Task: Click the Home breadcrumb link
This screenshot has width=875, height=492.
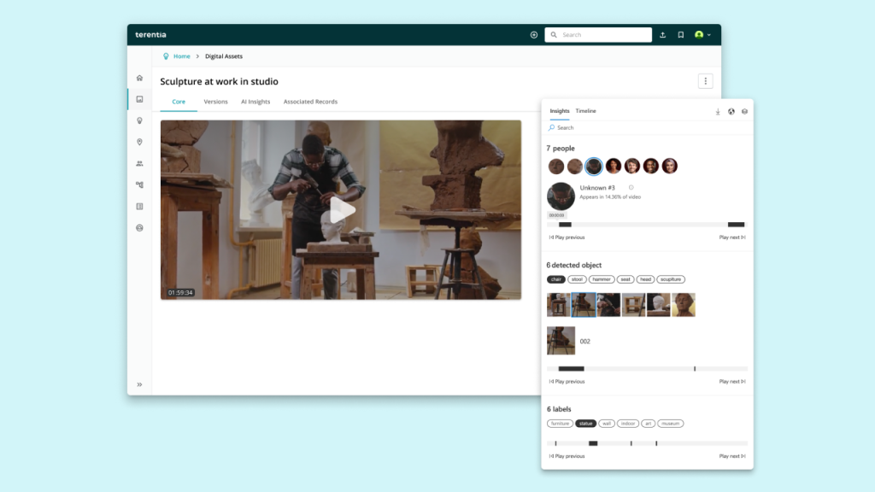Action: tap(180, 56)
